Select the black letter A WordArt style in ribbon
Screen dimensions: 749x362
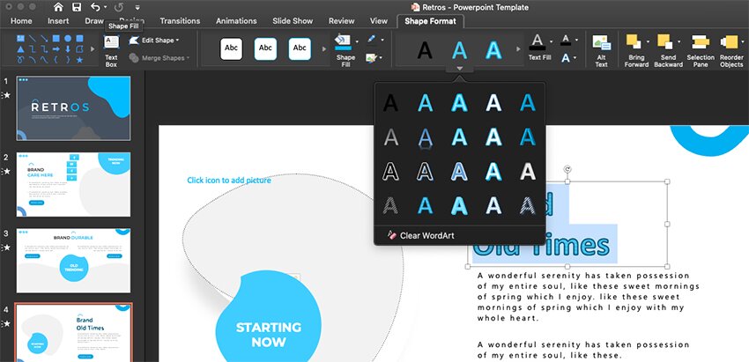[x=425, y=50]
